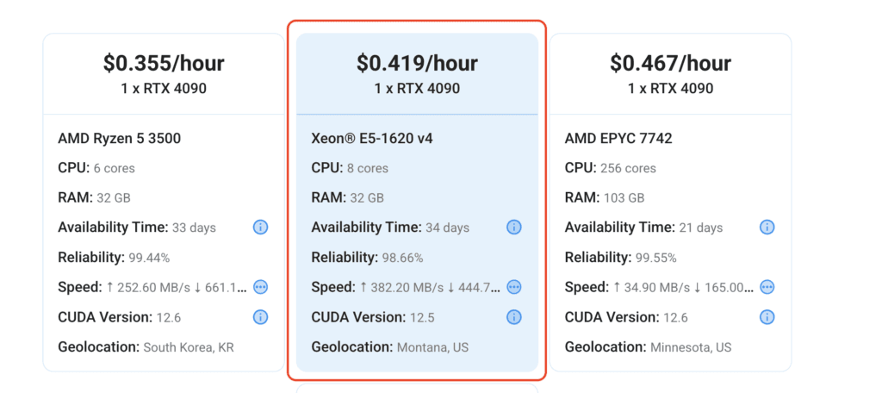The height and width of the screenshot is (393, 882).
Task: Click Availability Time info icon on Ryzen card
Action: (260, 228)
